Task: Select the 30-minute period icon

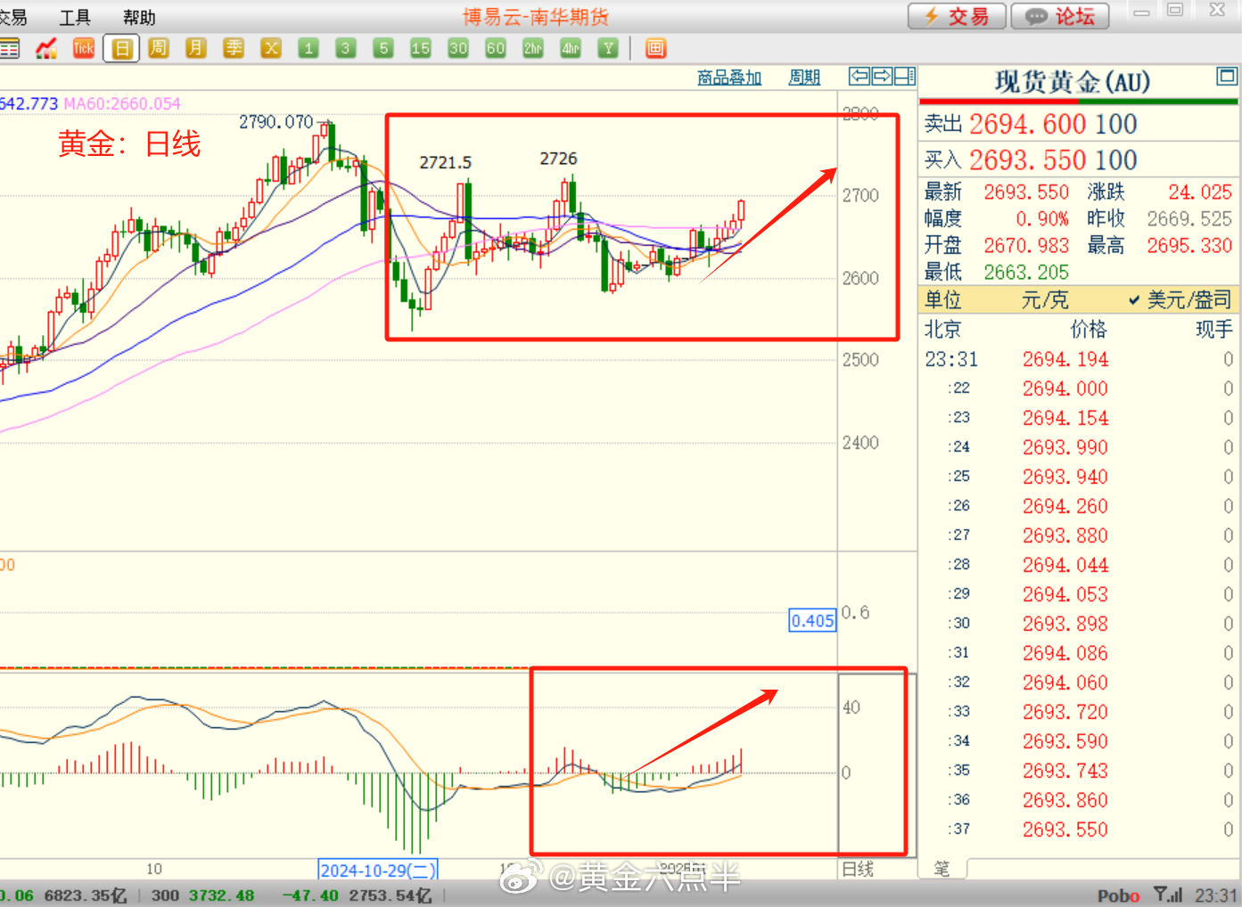Action: coord(458,48)
